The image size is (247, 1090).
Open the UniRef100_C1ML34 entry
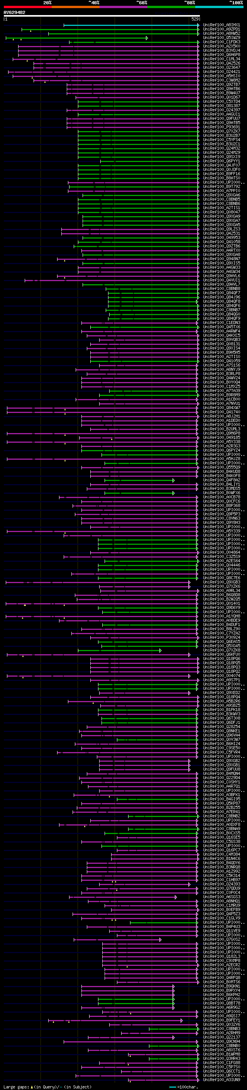[222, 59]
